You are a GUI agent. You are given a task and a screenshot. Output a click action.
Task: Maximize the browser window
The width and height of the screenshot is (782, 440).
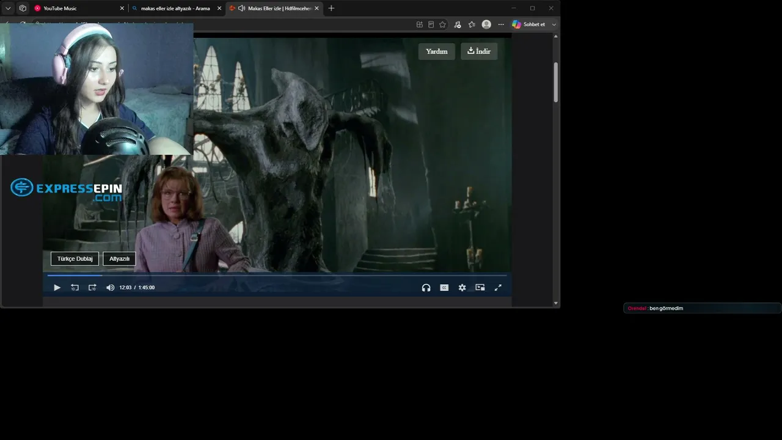click(532, 9)
